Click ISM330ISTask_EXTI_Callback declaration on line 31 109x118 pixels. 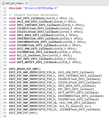(46, 38)
